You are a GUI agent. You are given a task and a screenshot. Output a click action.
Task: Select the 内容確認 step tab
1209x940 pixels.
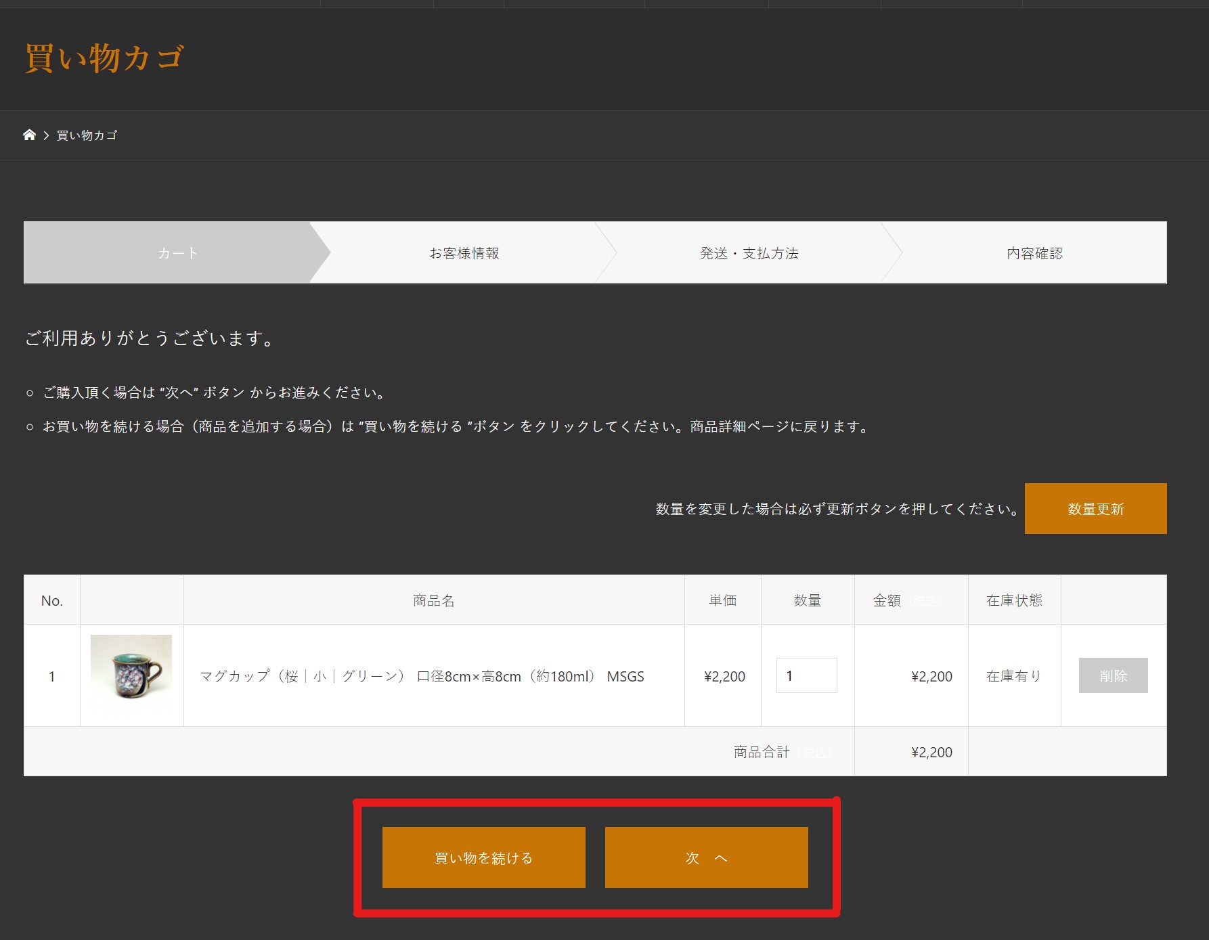(1034, 253)
